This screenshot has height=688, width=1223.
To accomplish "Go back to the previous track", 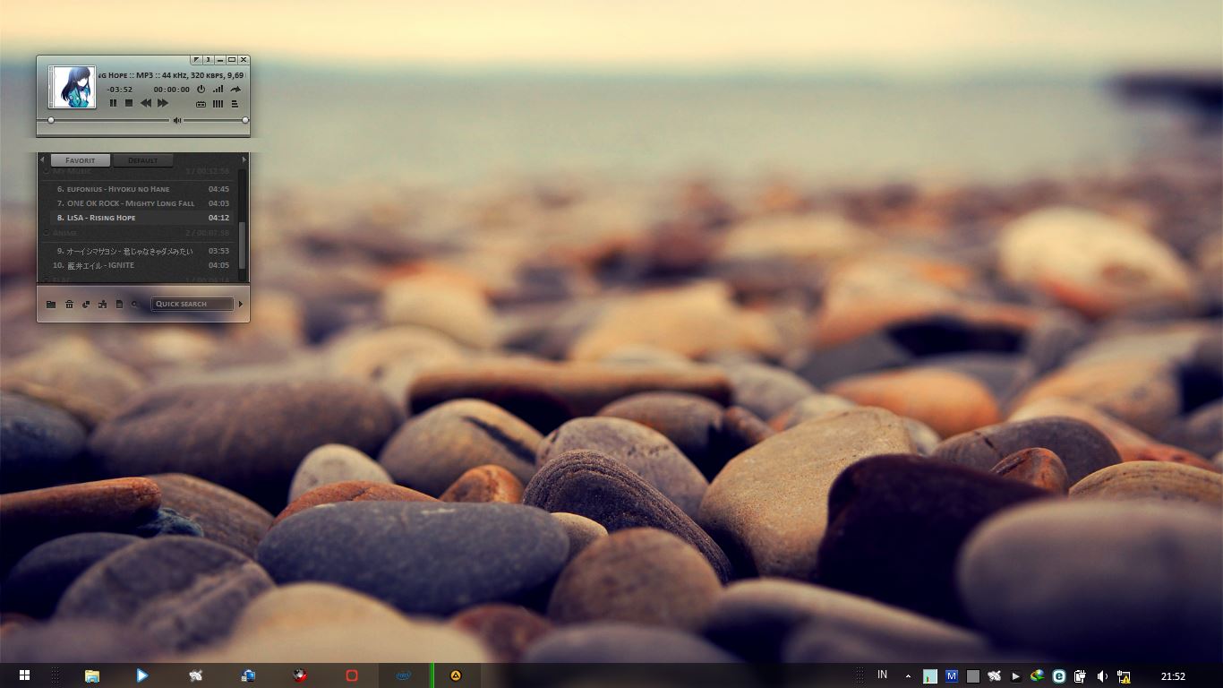I will (146, 103).
